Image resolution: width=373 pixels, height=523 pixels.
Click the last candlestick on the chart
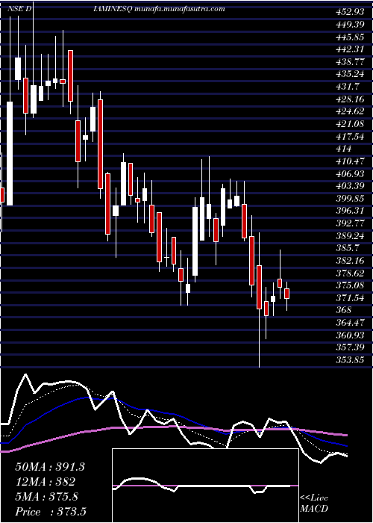click(x=286, y=294)
